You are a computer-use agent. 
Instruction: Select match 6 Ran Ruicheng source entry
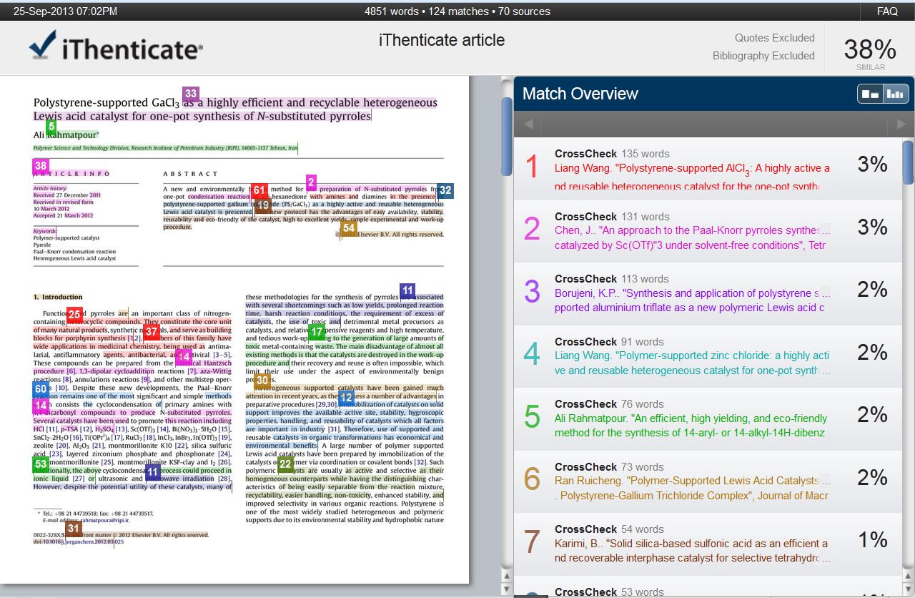pyautogui.click(x=691, y=481)
